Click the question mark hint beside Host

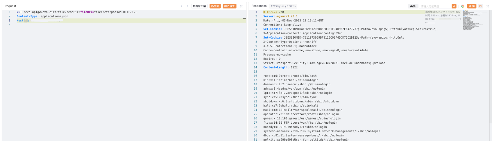click(26, 21)
